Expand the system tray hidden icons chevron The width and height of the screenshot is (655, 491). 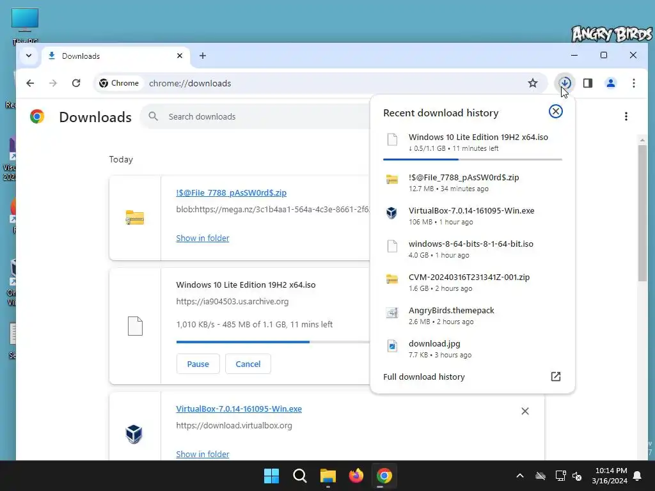pos(519,476)
